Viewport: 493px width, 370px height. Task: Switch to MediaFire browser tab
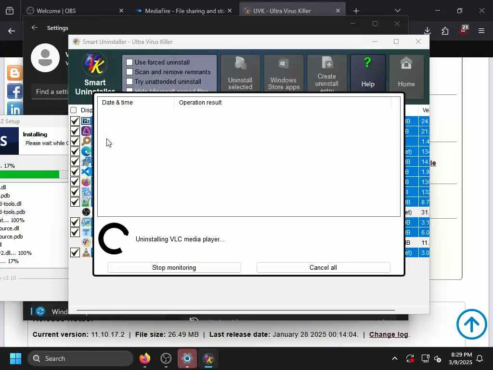tap(184, 11)
